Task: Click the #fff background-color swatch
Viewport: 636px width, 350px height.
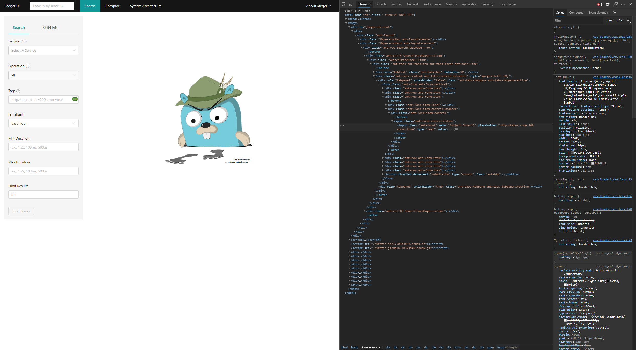Action: point(591,156)
